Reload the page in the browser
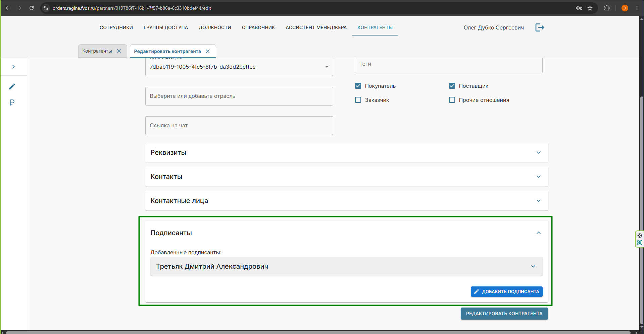The image size is (644, 334). coord(32,8)
